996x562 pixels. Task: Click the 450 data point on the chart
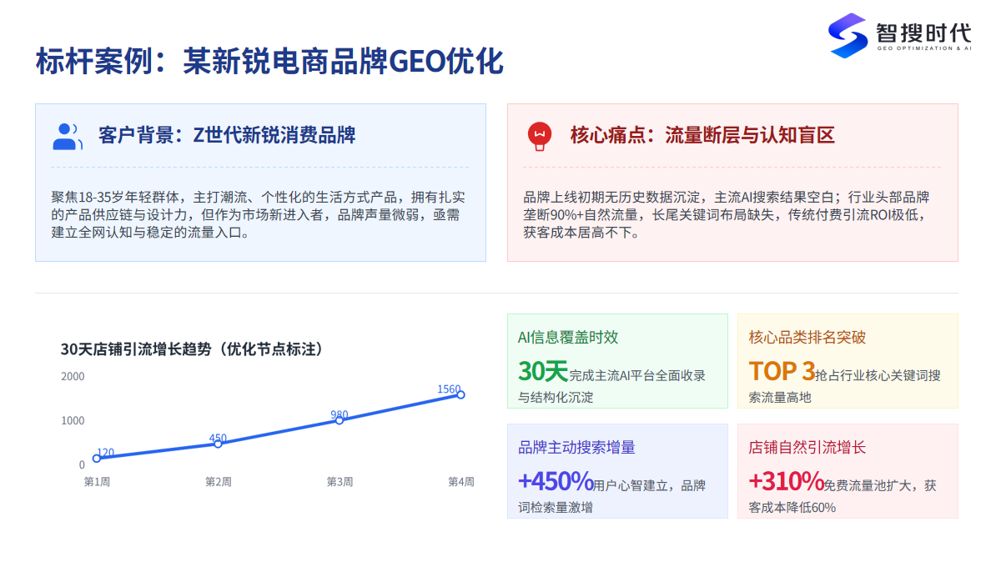point(218,444)
